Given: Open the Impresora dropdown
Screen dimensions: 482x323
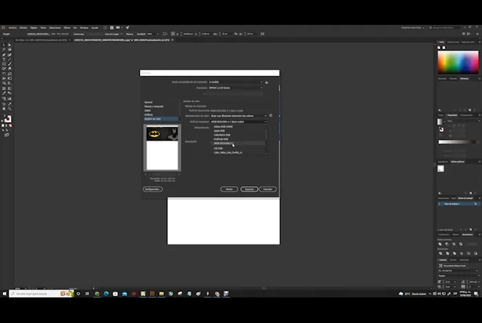Looking at the screenshot, I should coord(235,88).
